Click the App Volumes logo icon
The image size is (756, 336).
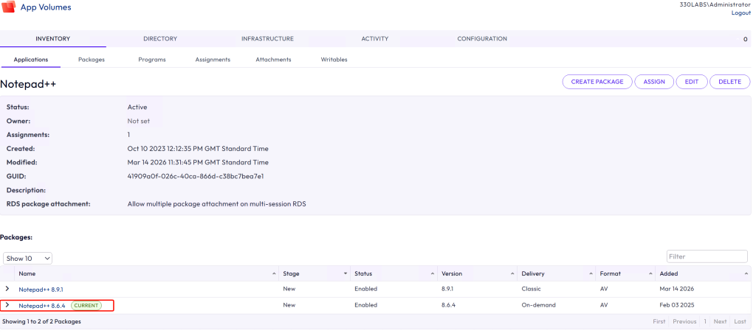9,7
